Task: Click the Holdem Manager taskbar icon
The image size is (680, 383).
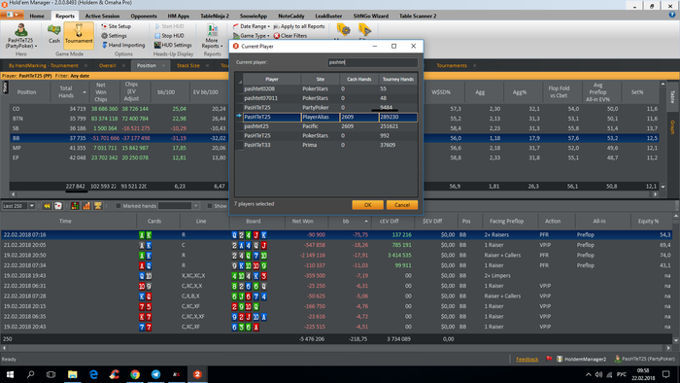Action: (x=197, y=374)
